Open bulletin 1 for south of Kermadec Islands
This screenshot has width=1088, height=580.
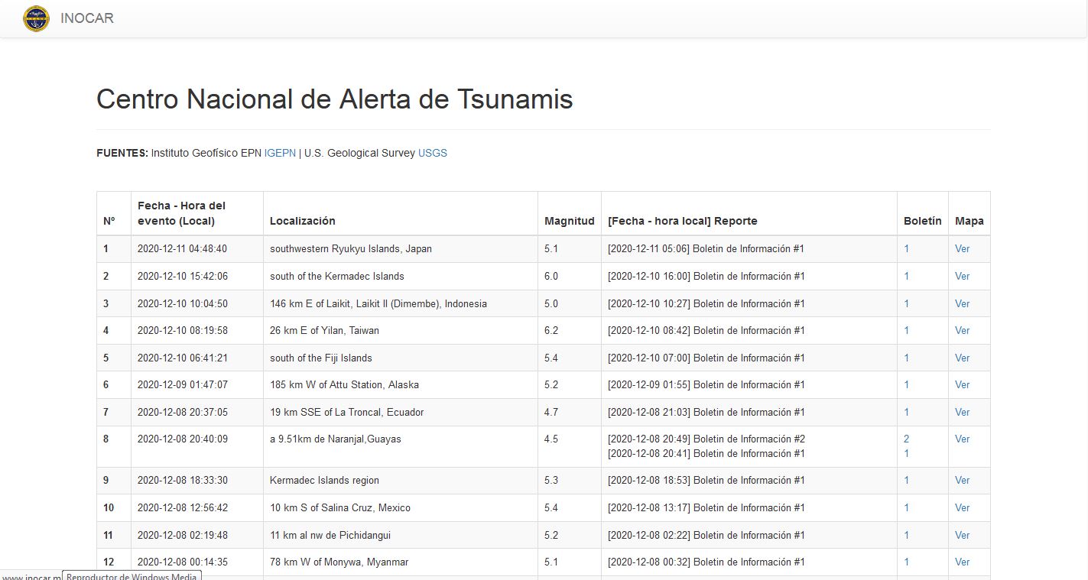[x=907, y=277]
